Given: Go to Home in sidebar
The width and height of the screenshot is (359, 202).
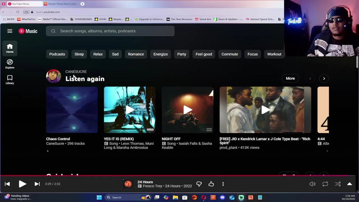Looking at the screenshot, I should [x=10, y=48].
